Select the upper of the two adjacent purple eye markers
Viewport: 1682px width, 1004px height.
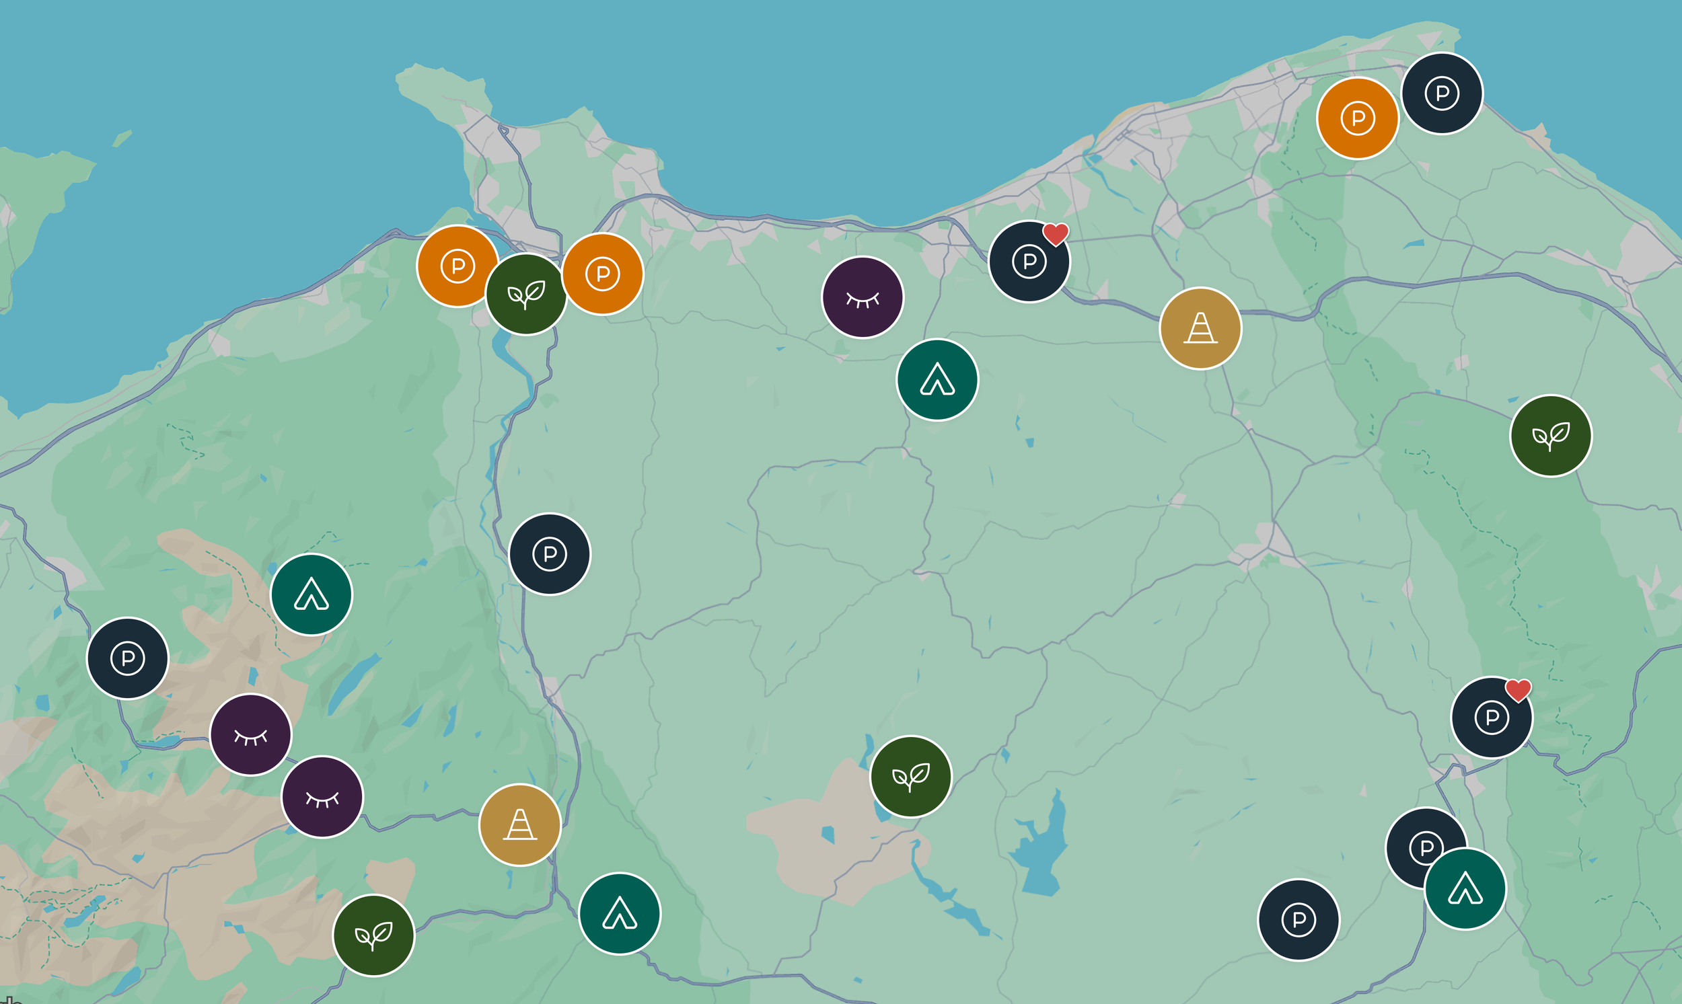click(250, 735)
